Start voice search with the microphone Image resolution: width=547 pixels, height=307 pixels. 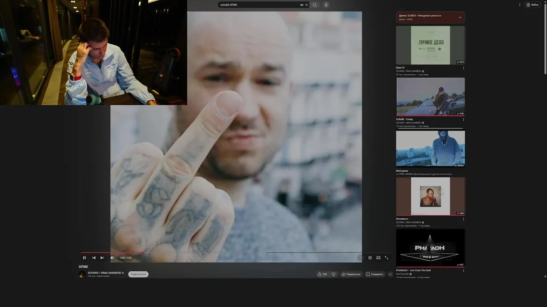click(x=326, y=5)
